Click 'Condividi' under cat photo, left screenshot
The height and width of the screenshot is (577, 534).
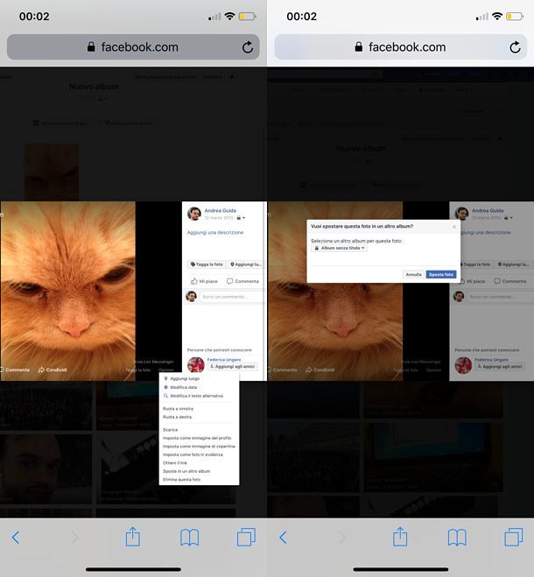53,369
